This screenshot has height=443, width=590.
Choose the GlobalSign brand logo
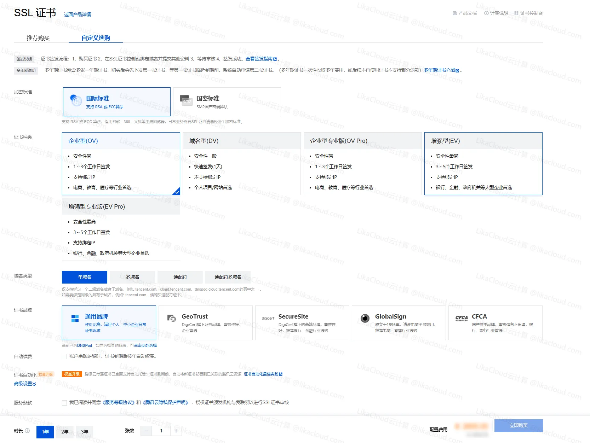click(365, 318)
